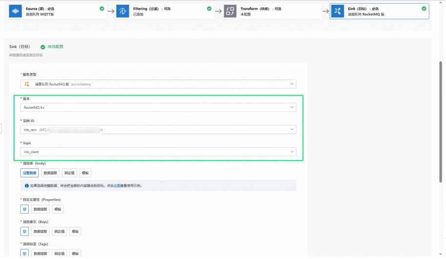Open the Transform (转换) step card

point(272,11)
